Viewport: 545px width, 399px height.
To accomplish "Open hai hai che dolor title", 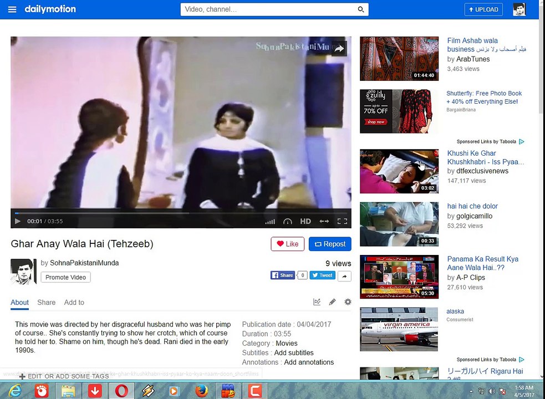I will tap(472, 206).
